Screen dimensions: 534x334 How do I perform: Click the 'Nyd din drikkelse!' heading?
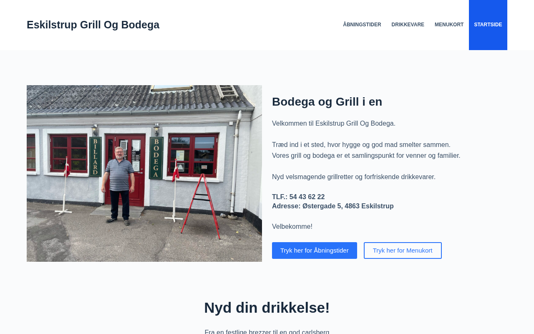click(267, 308)
